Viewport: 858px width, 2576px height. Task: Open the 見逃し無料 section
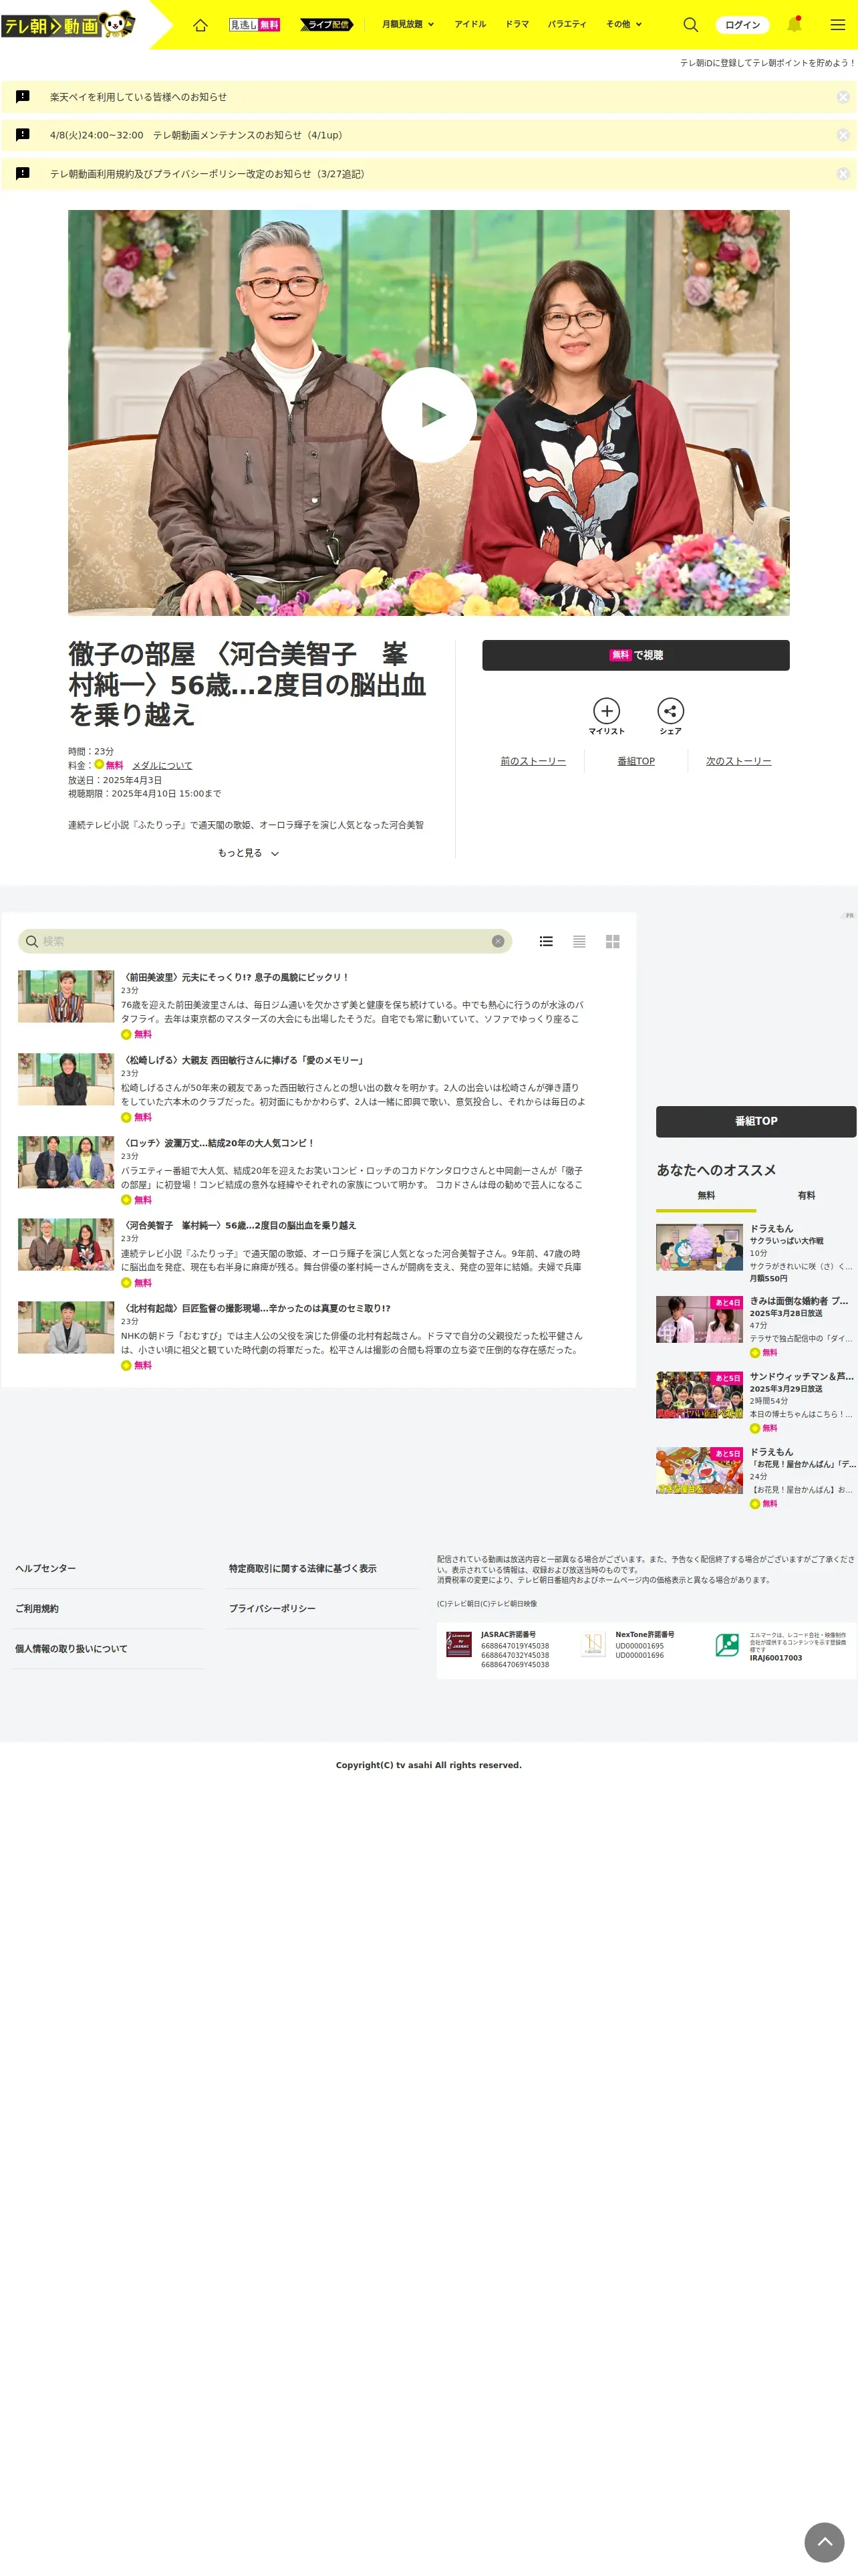coord(255,25)
